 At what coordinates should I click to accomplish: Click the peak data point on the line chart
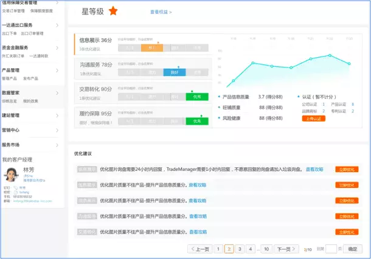330,55
